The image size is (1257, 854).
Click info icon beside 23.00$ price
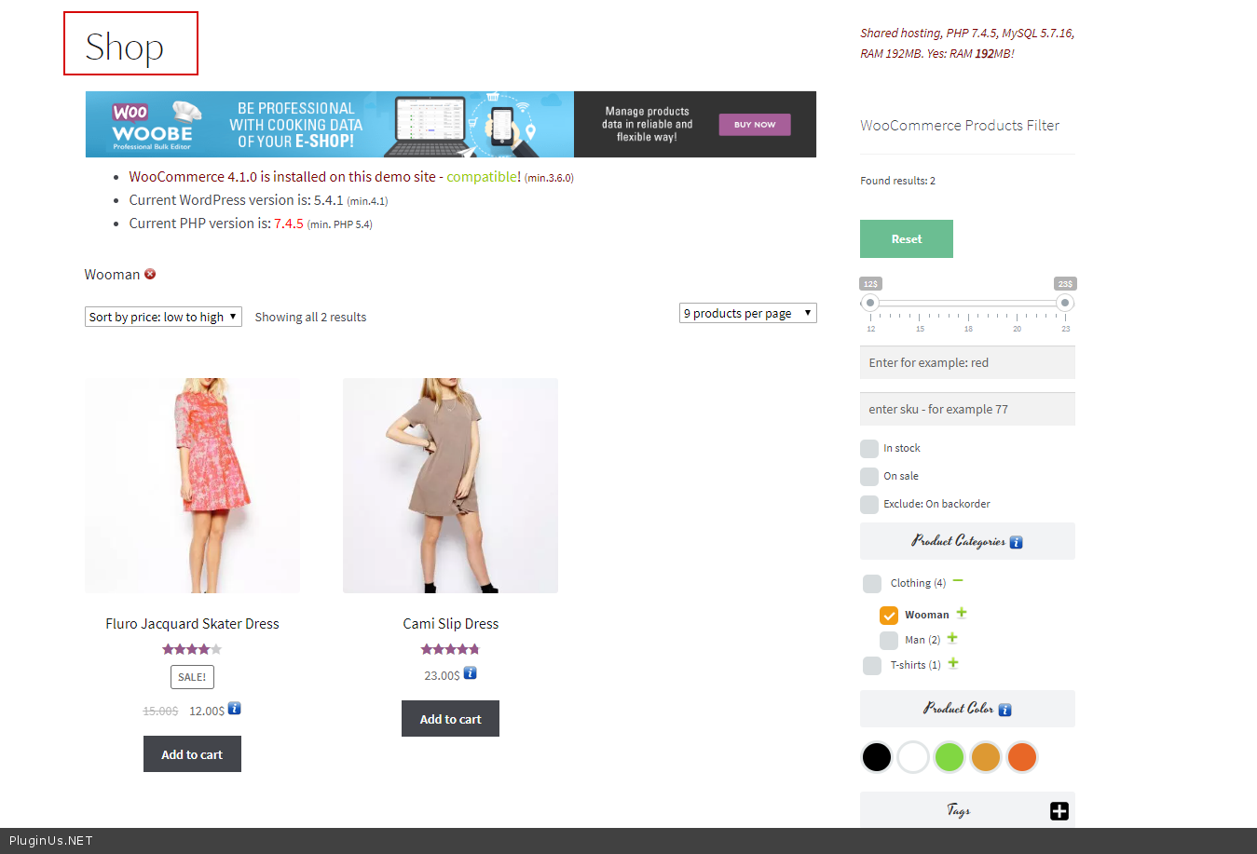point(471,673)
